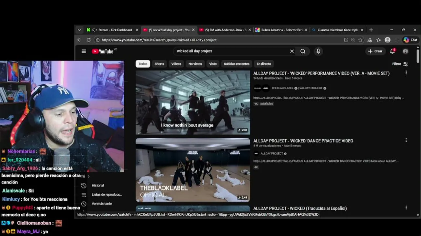Viewport: 421px width, 236px height.
Task: Add this page to favorites with star icon
Action: [x=360, y=40]
